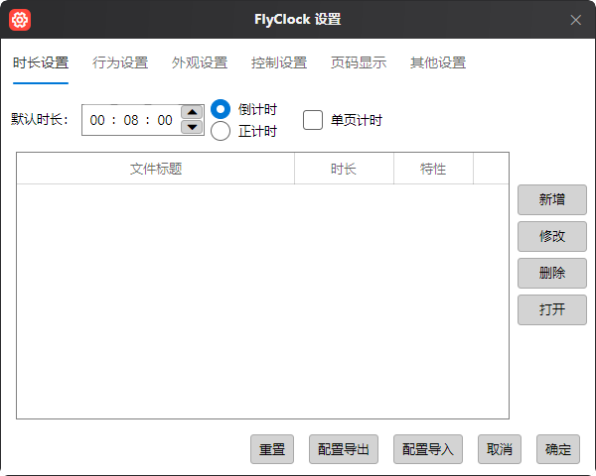Image resolution: width=596 pixels, height=476 pixels.
Task: Click the 取消 button
Action: click(x=500, y=449)
